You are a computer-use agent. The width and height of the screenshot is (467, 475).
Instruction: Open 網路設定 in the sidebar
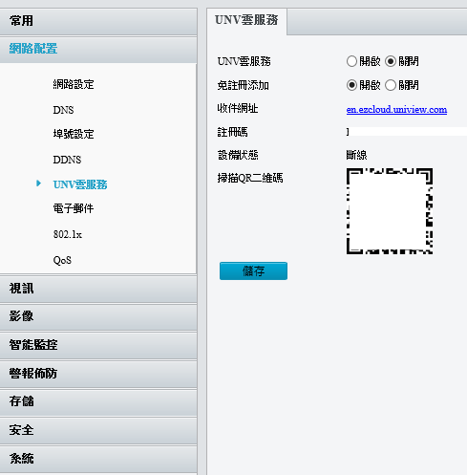[74, 84]
